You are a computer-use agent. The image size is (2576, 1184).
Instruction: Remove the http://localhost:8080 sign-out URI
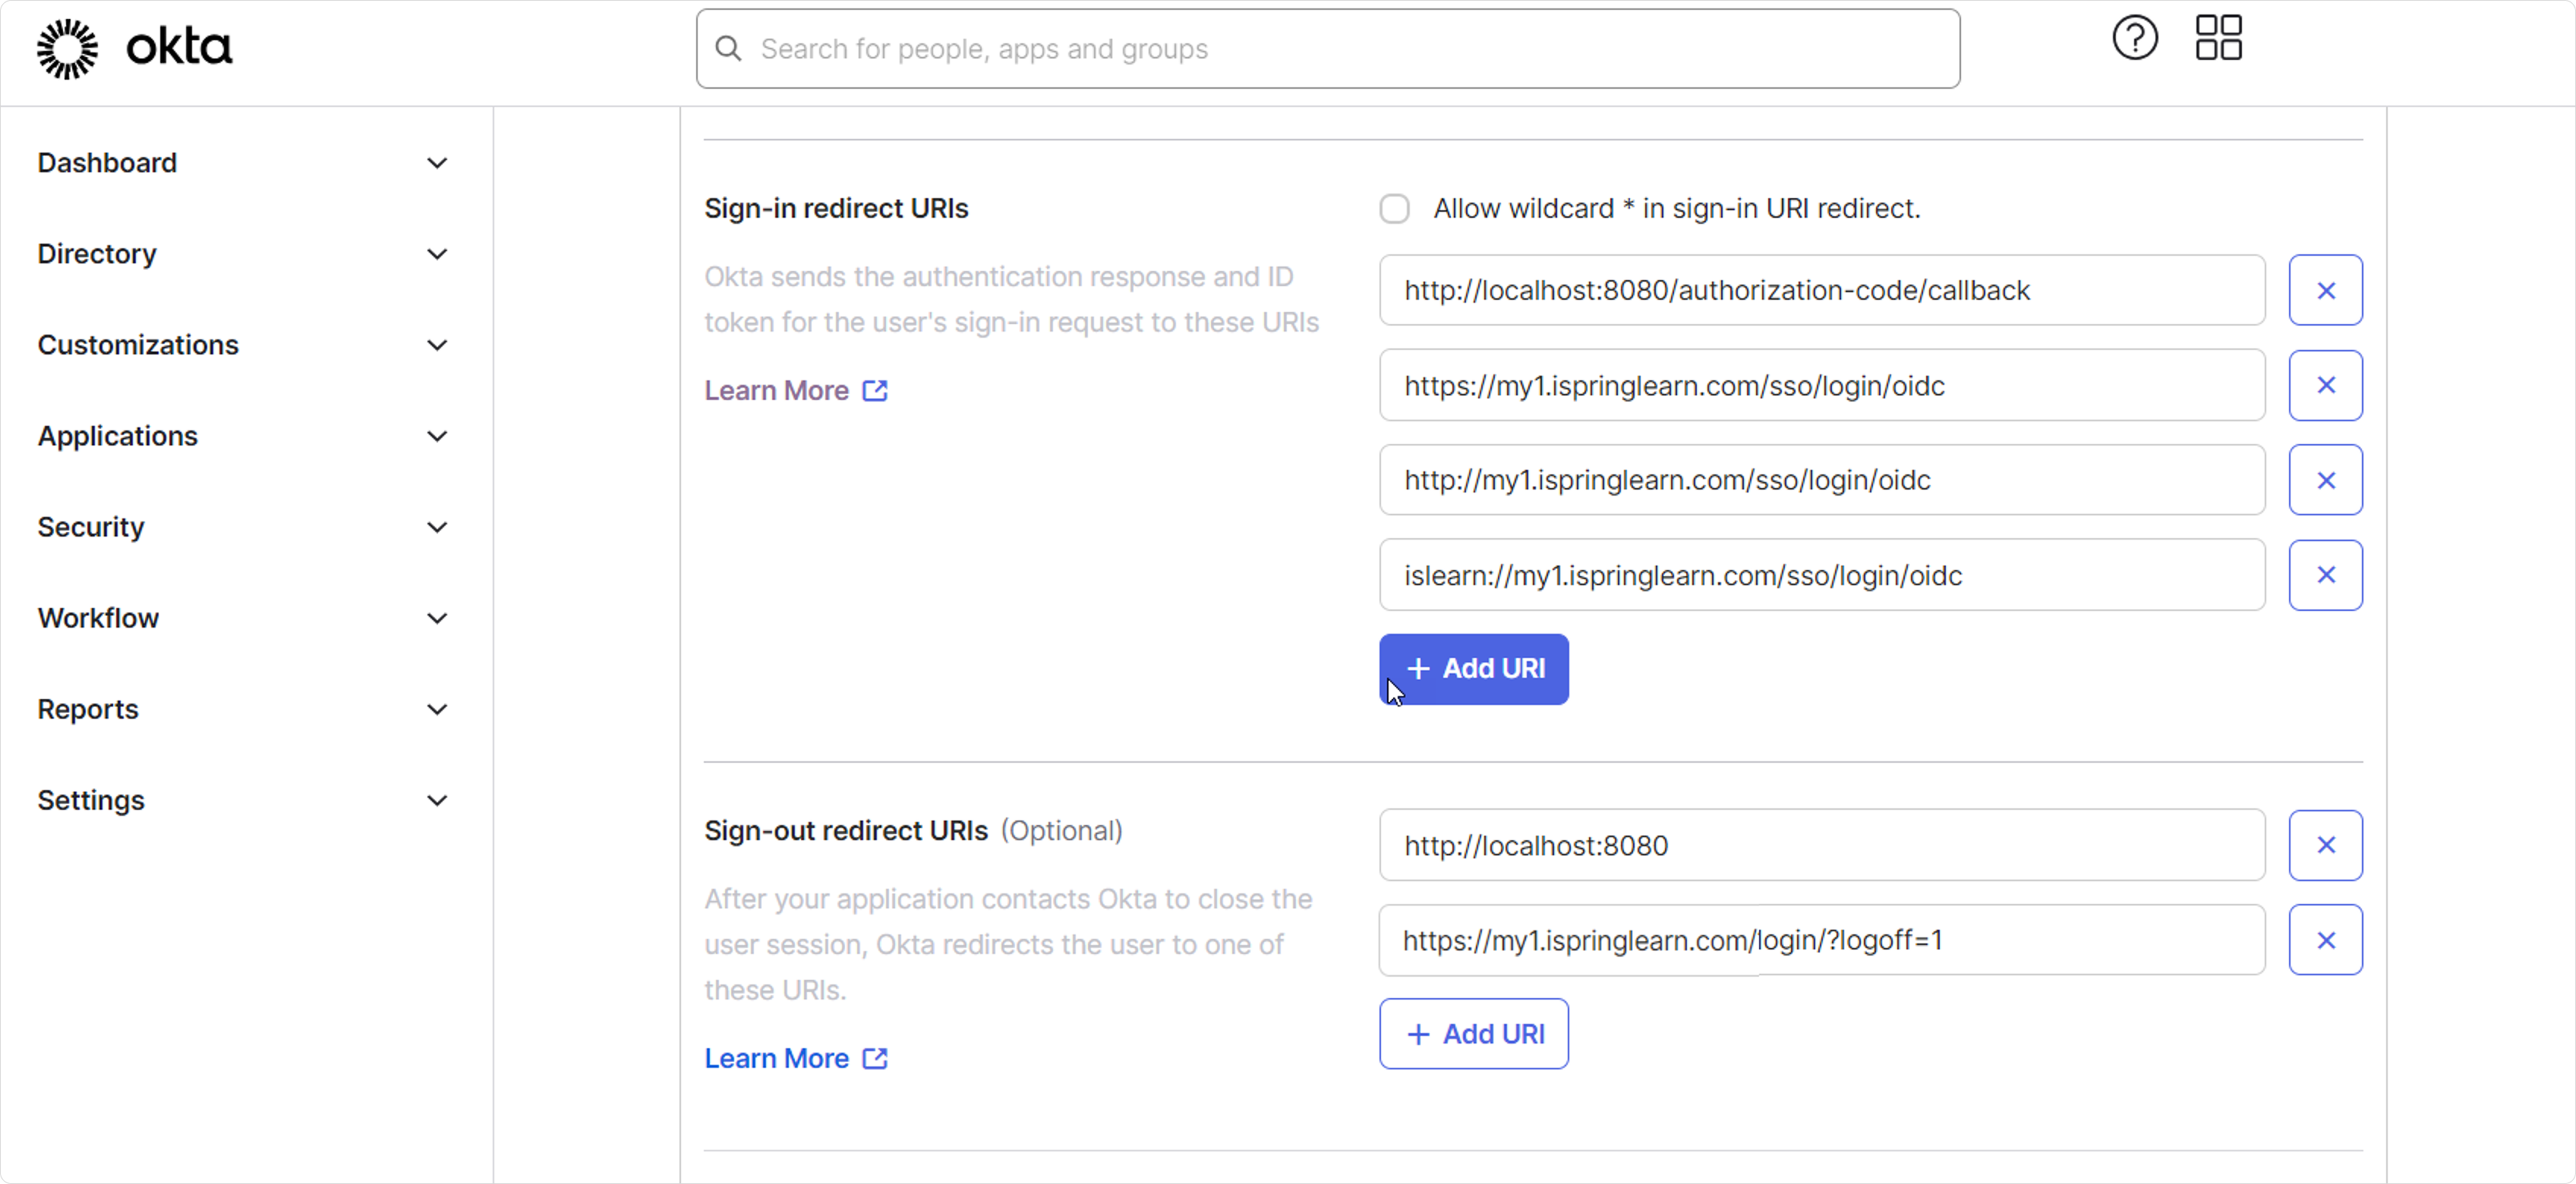pyautogui.click(x=2325, y=845)
